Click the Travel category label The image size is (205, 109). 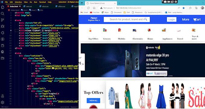(x=180, y=39)
